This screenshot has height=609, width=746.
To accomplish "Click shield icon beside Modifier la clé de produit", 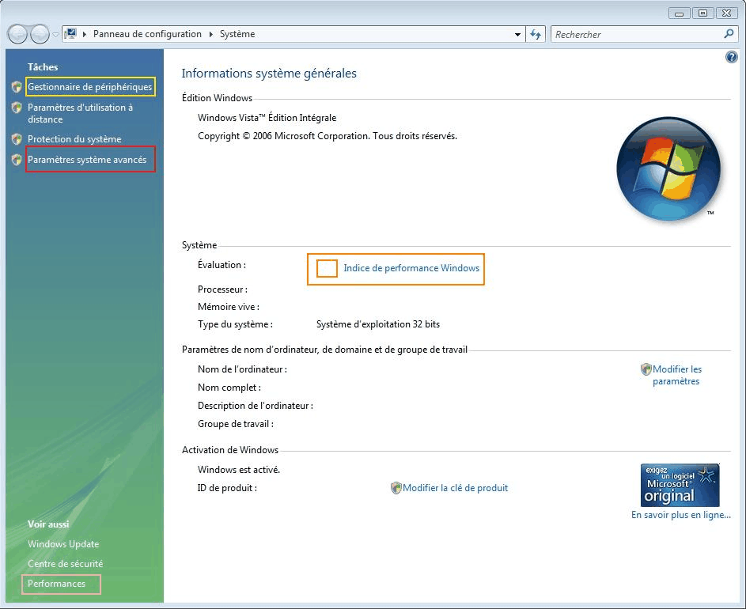I will [x=396, y=488].
